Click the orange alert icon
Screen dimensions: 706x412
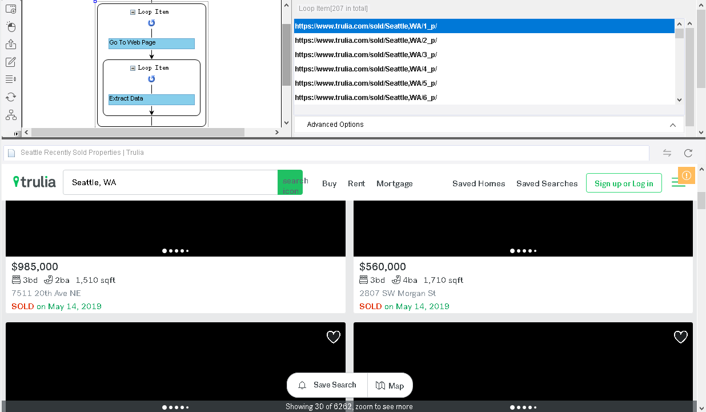click(x=686, y=175)
